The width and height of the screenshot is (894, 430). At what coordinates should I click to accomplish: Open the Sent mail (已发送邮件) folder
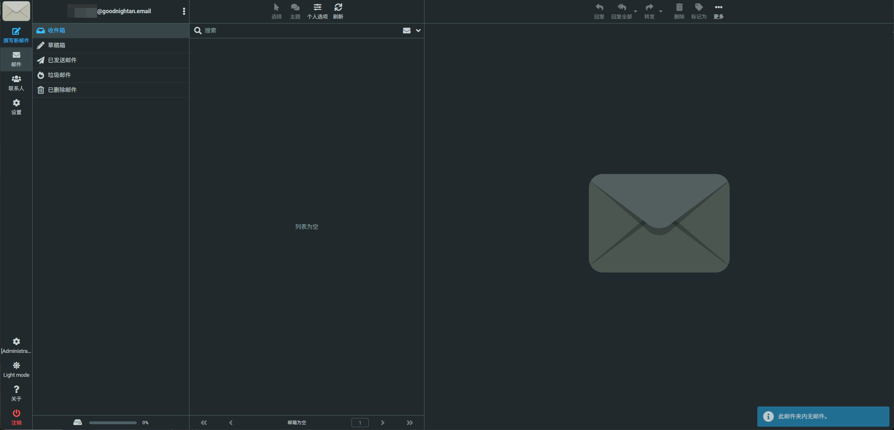click(x=62, y=60)
